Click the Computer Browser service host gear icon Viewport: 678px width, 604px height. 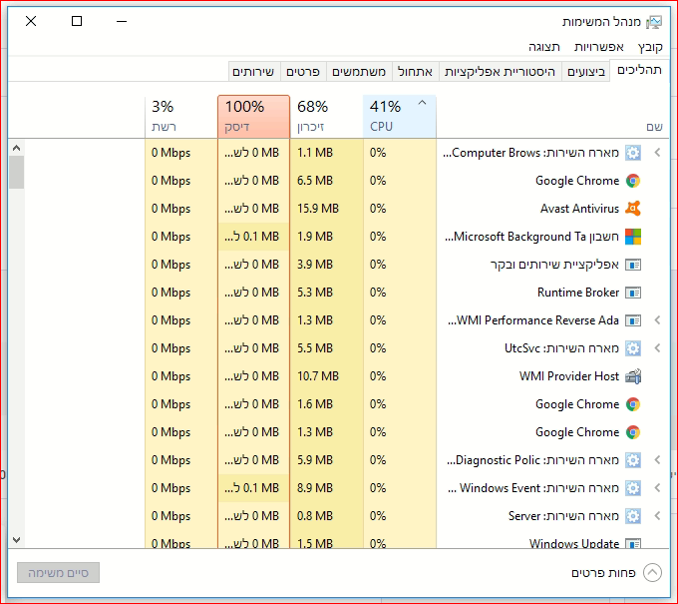[633, 153]
